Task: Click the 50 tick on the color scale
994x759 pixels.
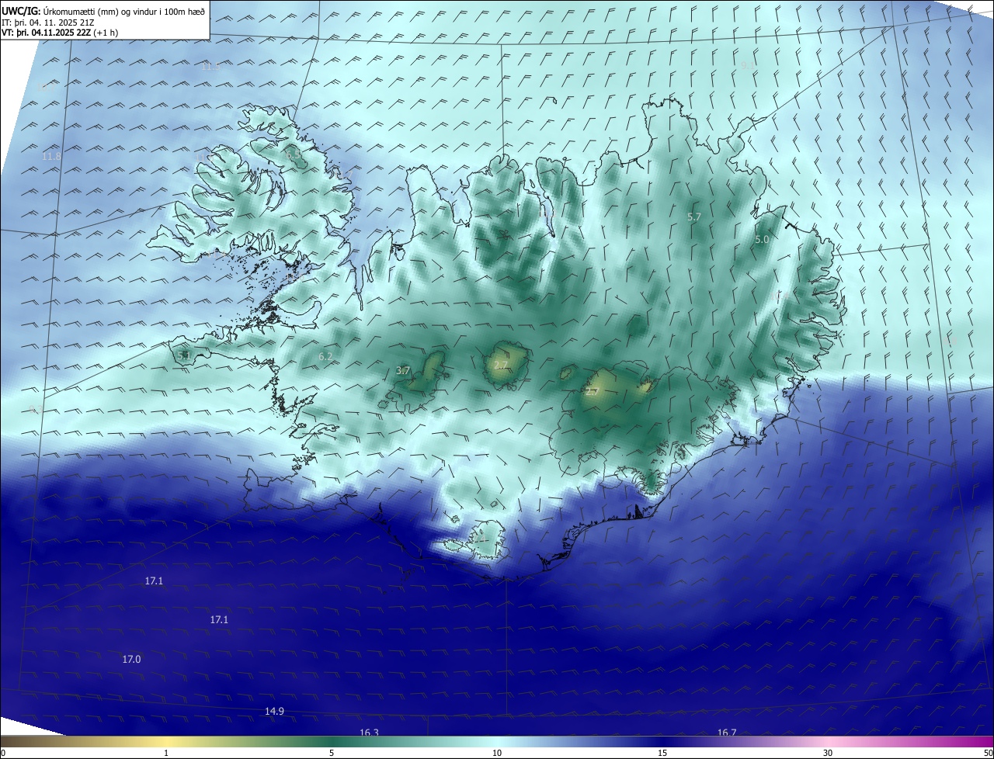Action: [x=988, y=753]
